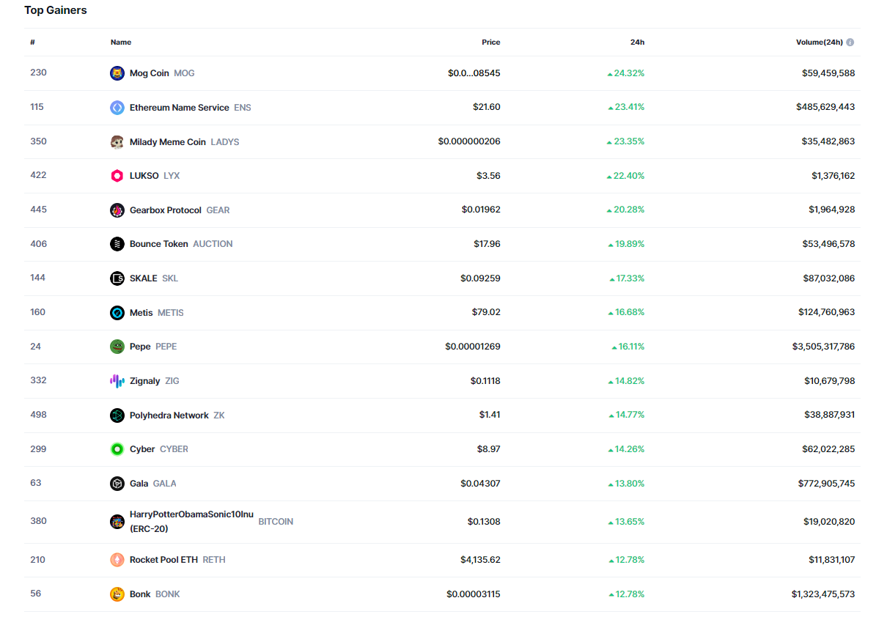Open the Gearbox Protocol coin page
The height and width of the screenshot is (617, 876).
point(166,210)
